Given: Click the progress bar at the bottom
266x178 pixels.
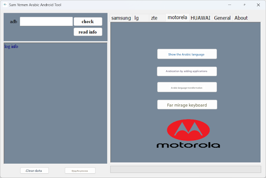Looking at the screenshot, I should [x=186, y=169].
